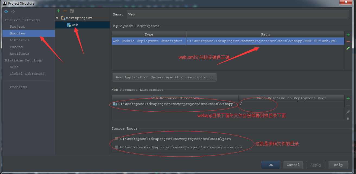356x174 pixels.
Task: Open SDKs under Platform Settings
Action: (x=14, y=67)
